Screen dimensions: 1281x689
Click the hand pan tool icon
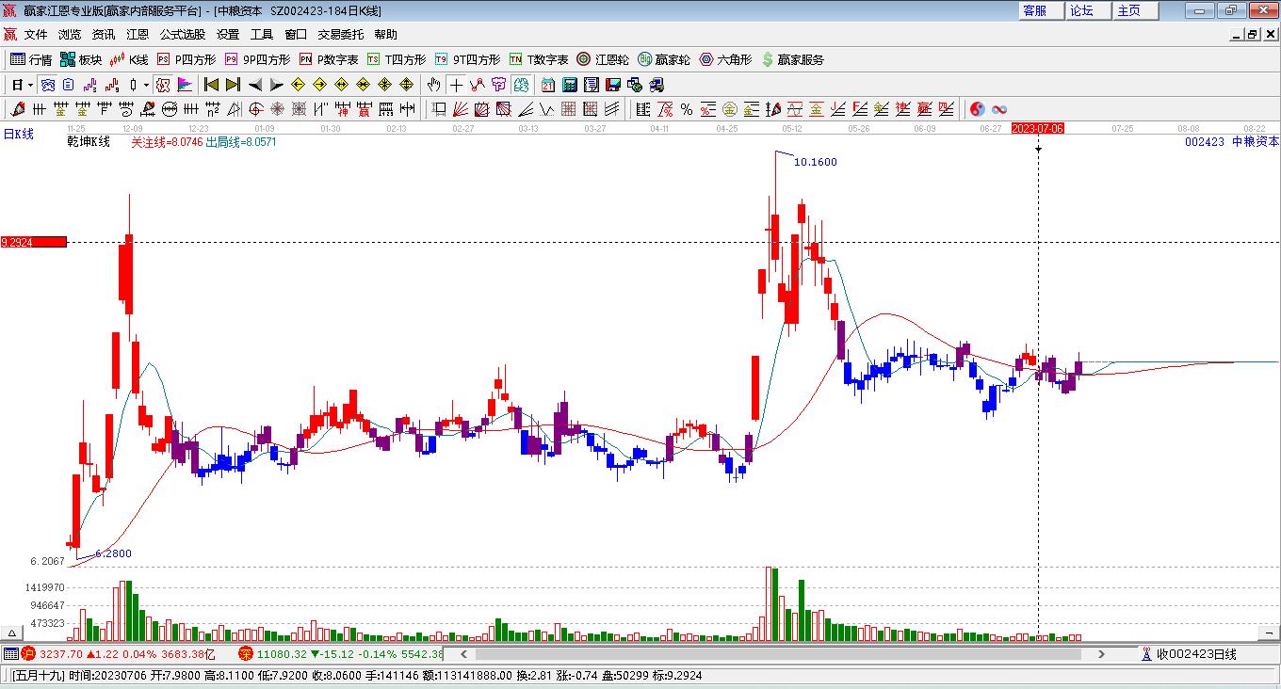pos(433,85)
